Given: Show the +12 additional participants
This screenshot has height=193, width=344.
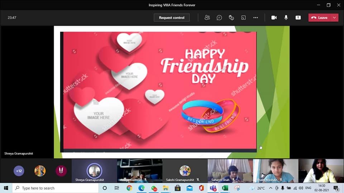Looking at the screenshot, I should (x=19, y=171).
